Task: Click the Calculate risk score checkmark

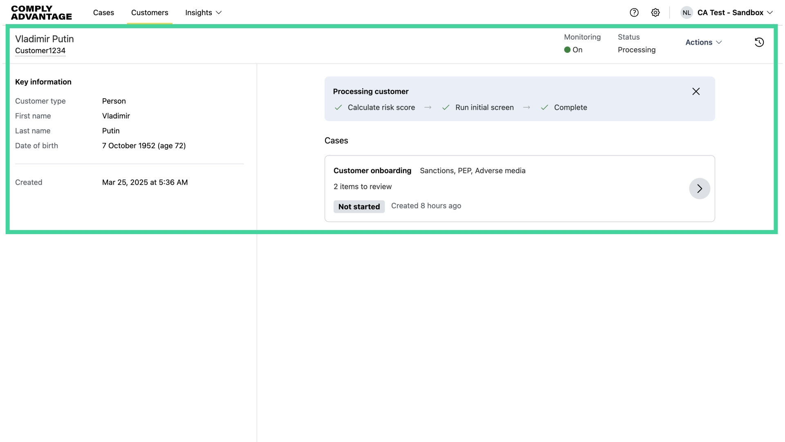Action: [x=338, y=107]
